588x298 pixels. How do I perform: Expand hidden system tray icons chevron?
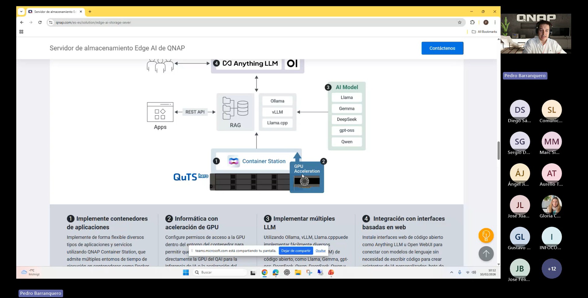coord(451,272)
